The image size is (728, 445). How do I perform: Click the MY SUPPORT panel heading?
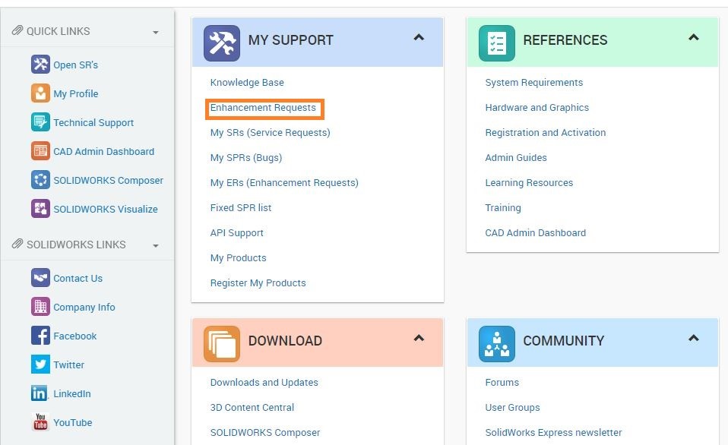click(x=290, y=40)
